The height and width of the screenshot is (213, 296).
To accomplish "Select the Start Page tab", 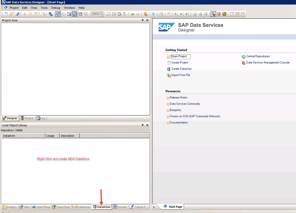I will 173,207.
